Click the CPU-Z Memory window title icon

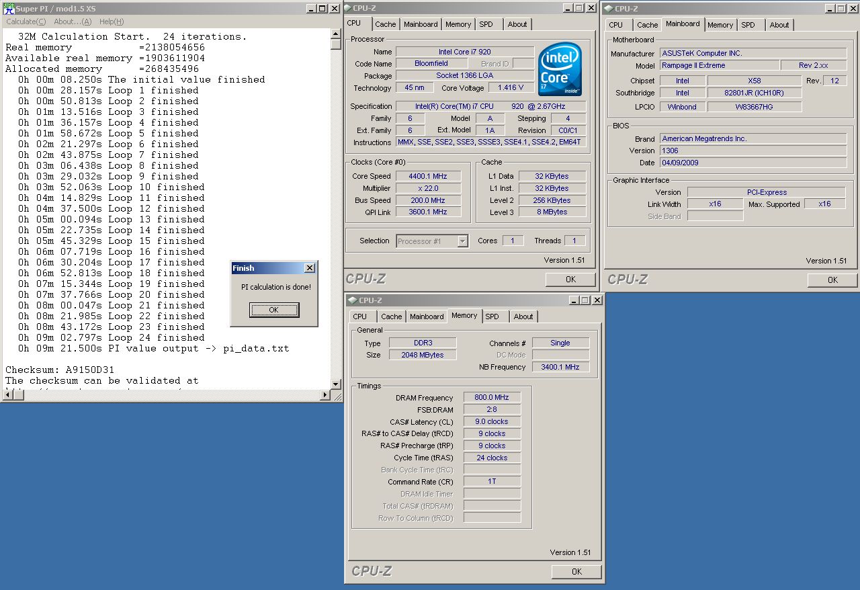point(352,300)
